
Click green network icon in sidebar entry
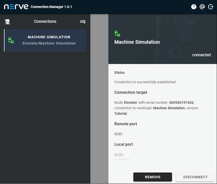coord(11,40)
